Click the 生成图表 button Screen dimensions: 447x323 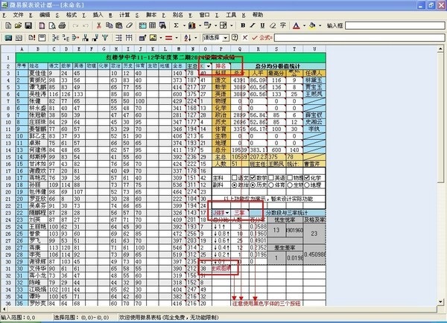221,269
